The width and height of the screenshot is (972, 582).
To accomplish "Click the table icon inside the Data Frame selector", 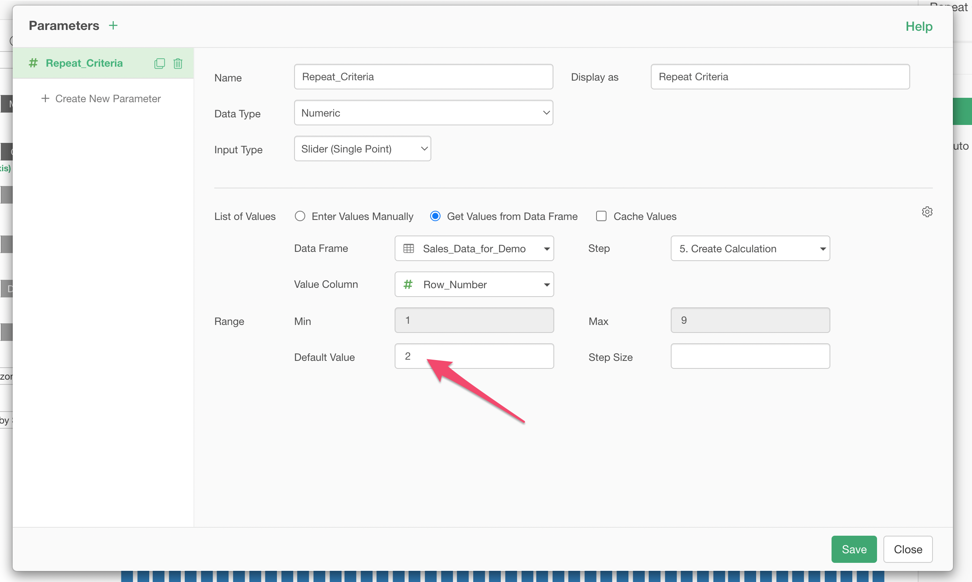I will point(408,248).
